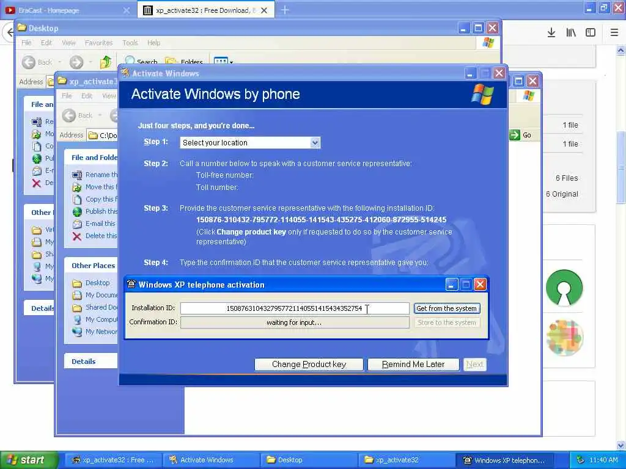This screenshot has height=469, width=626.
Task: Click the Remind Me Later button
Action: tap(413, 364)
